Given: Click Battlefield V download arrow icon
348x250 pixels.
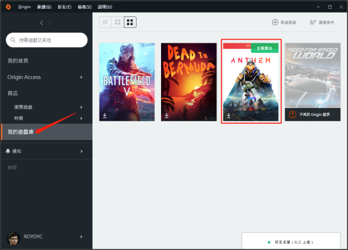Looking at the screenshot, I should [104, 116].
